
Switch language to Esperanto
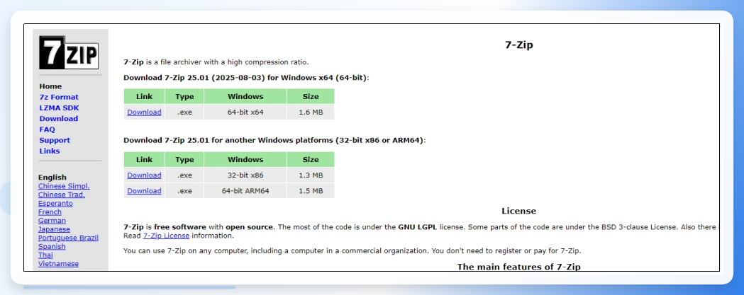tap(55, 204)
